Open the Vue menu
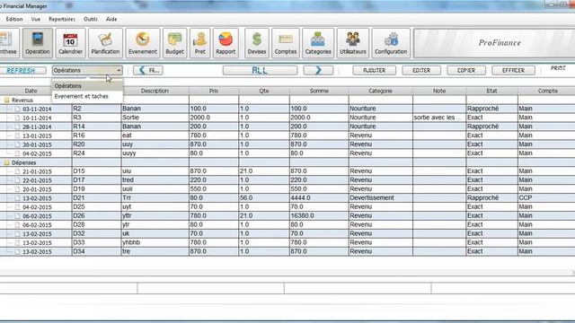 pyautogui.click(x=36, y=19)
